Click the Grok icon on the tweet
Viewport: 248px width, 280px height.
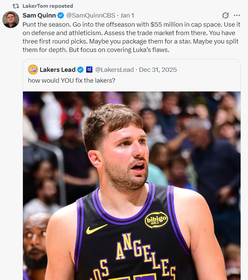click(x=225, y=16)
